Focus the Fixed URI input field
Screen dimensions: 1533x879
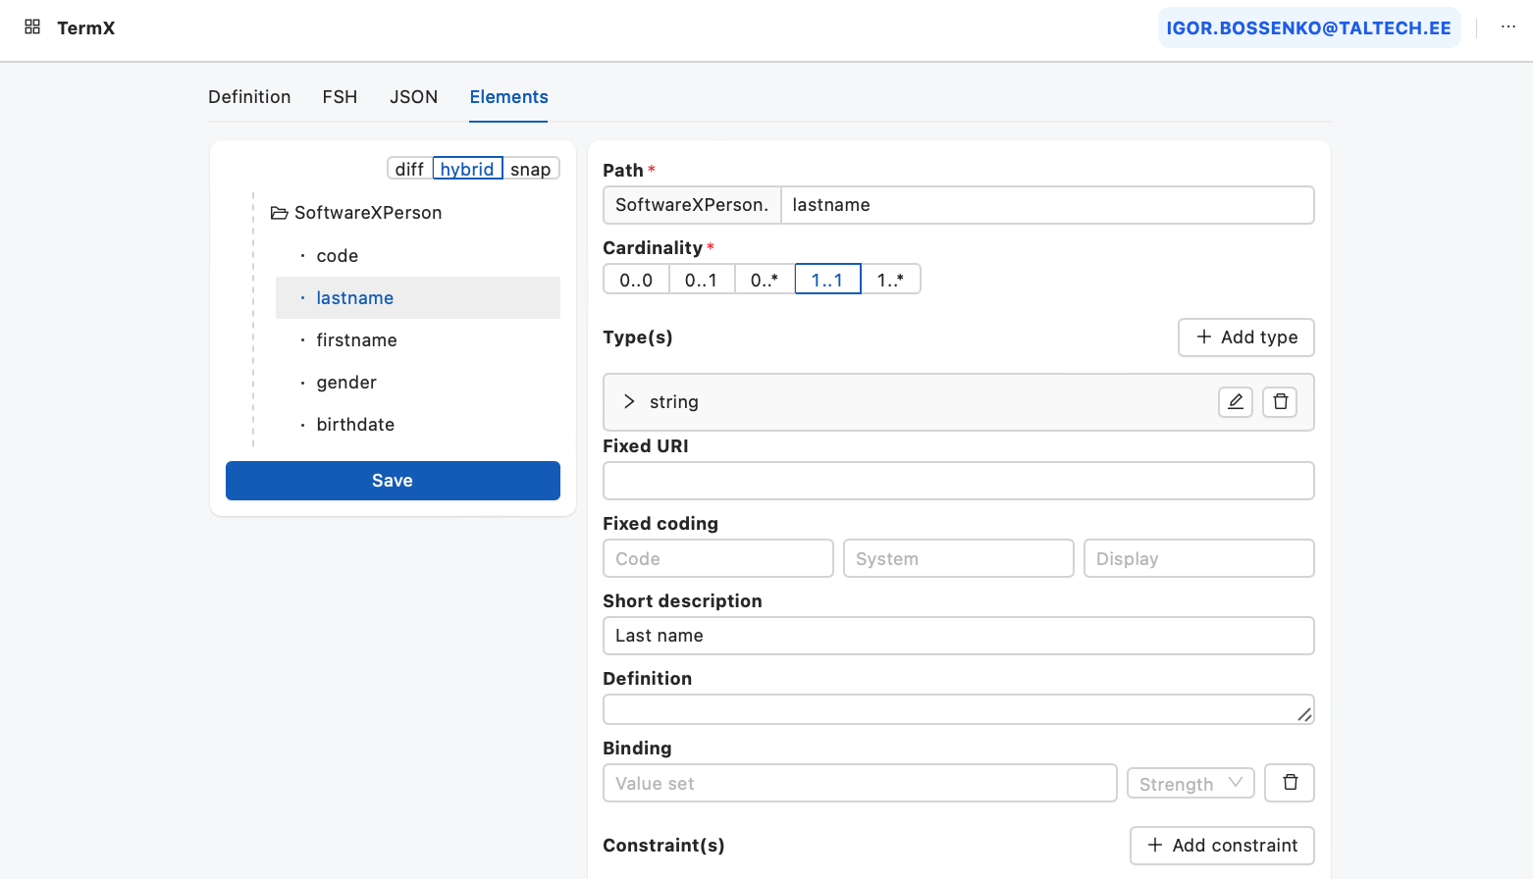[958, 481]
